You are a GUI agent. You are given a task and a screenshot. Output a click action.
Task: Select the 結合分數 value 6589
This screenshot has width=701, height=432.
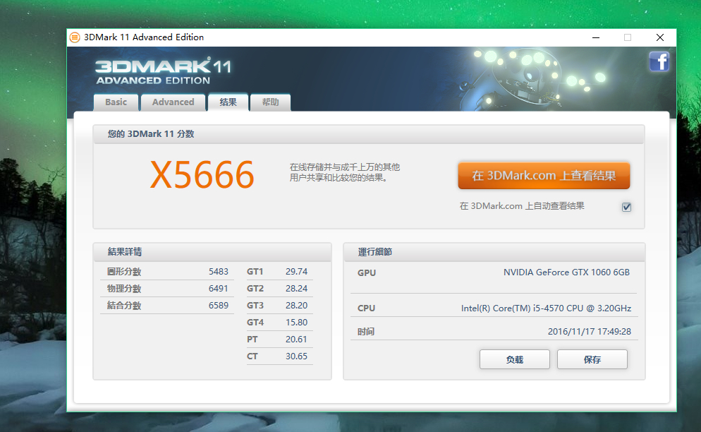coord(218,306)
